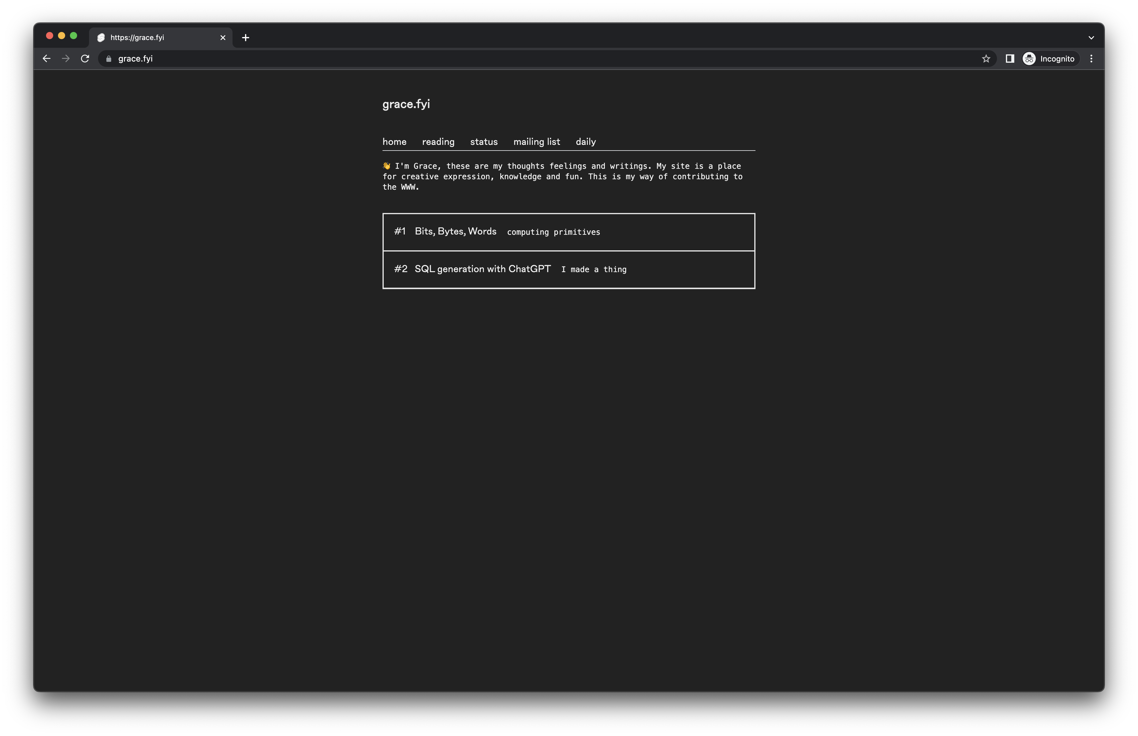This screenshot has width=1138, height=736.
Task: Select the https://grace.fyi tab
Action: click(153, 38)
